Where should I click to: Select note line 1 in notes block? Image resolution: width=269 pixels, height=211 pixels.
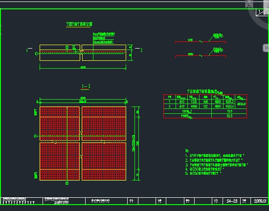pos(215,156)
